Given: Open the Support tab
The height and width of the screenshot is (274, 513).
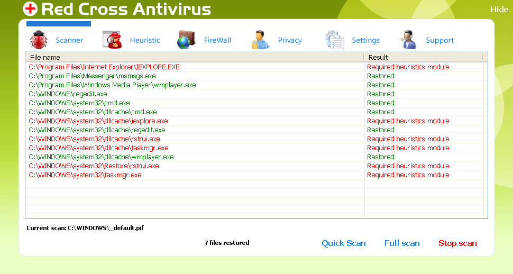Looking at the screenshot, I should pyautogui.click(x=439, y=40).
